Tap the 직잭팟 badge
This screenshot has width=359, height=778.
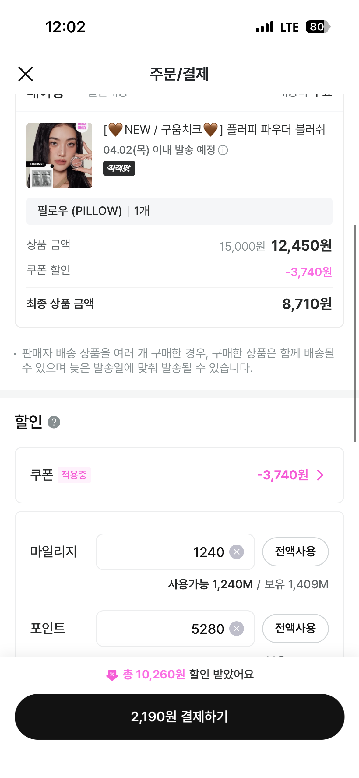click(x=119, y=168)
